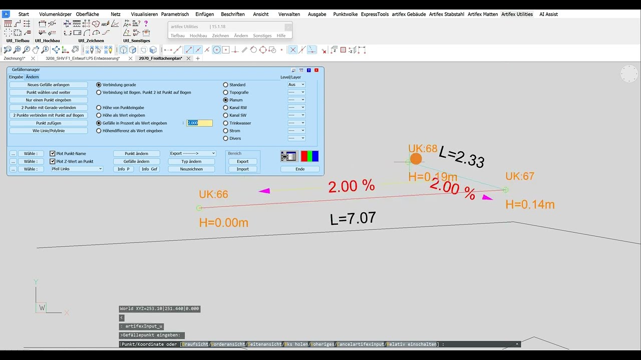Click the 'Ende' button
This screenshot has width=641, height=360.
point(300,169)
